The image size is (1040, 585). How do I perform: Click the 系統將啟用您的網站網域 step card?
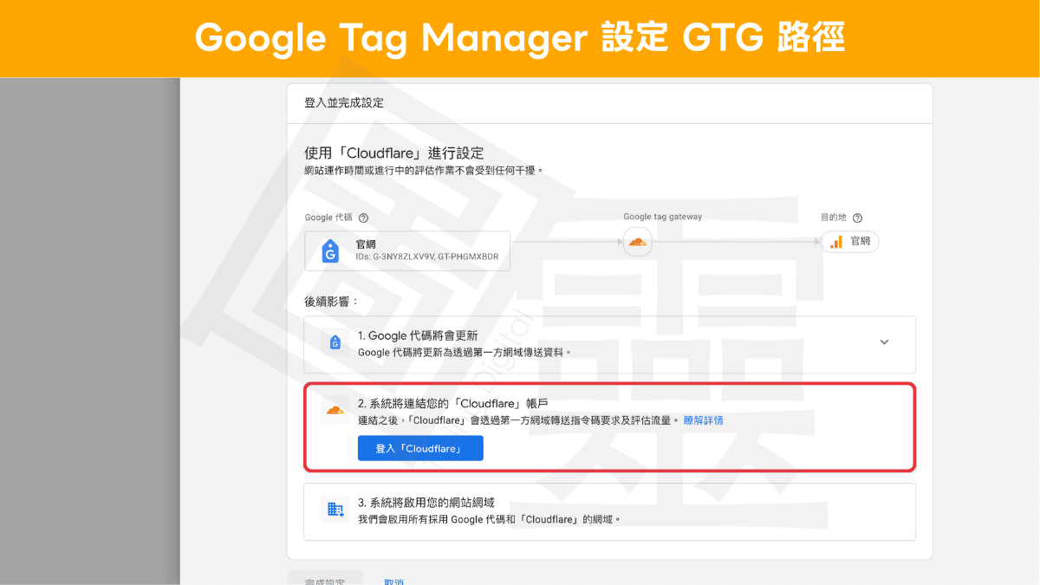609,510
